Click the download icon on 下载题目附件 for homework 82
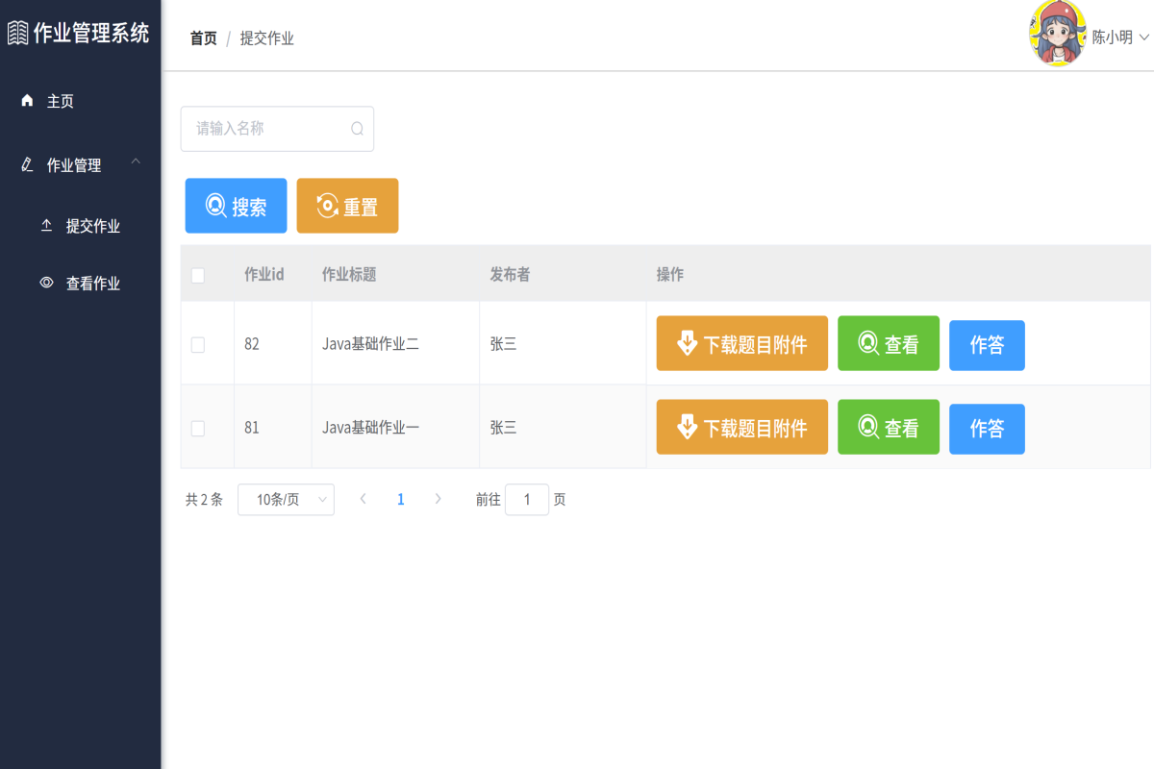Screen dimensions: 1154x769 687,342
